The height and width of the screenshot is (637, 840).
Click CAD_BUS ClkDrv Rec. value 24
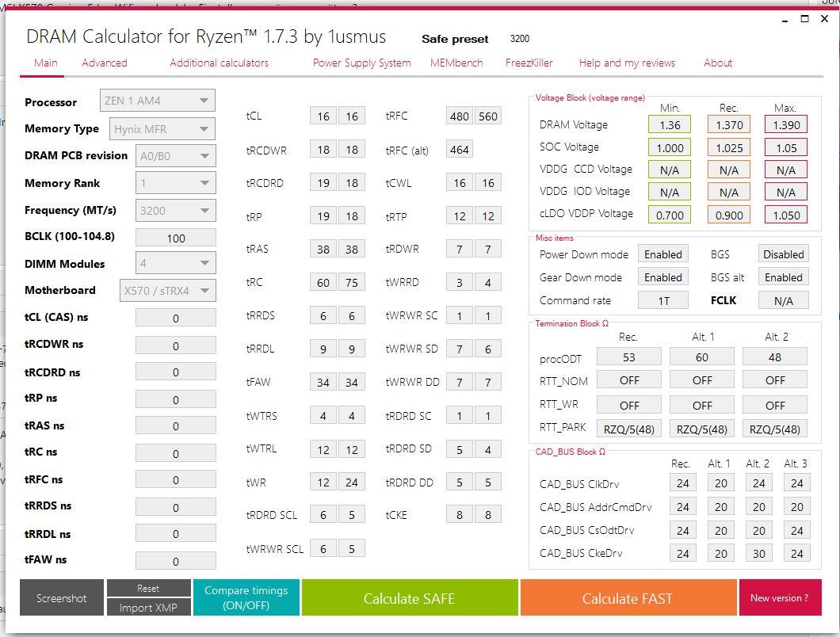tap(682, 483)
